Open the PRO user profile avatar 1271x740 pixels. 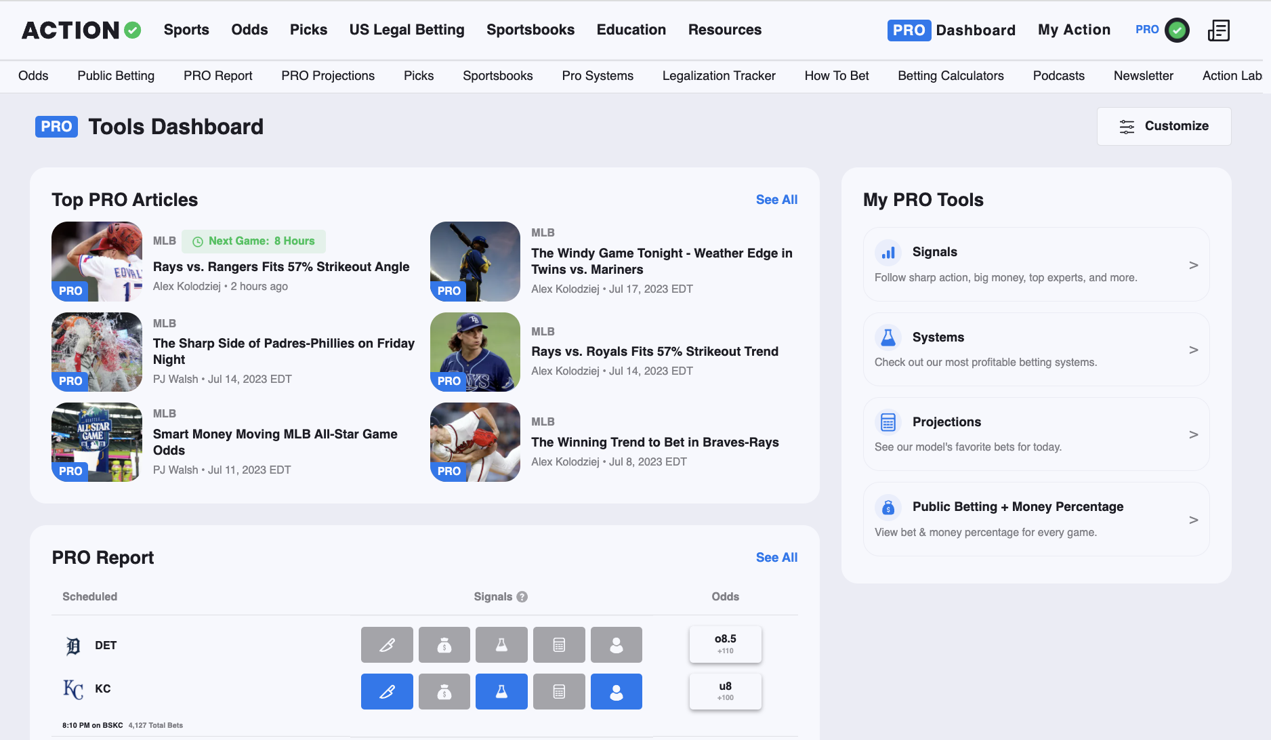point(1178,30)
